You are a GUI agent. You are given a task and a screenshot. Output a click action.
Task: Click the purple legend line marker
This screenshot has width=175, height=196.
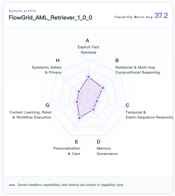tap(12, 185)
